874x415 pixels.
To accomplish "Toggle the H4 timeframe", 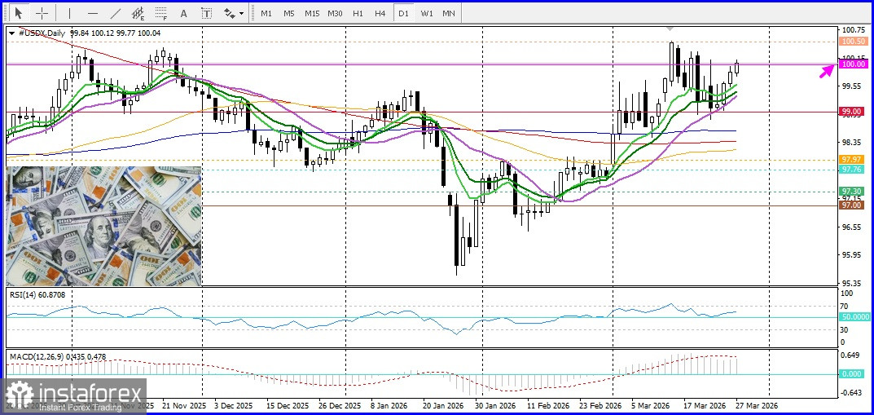I will [x=380, y=13].
